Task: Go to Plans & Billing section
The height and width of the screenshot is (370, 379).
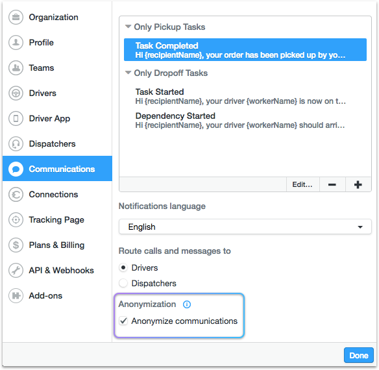Action: (57, 245)
